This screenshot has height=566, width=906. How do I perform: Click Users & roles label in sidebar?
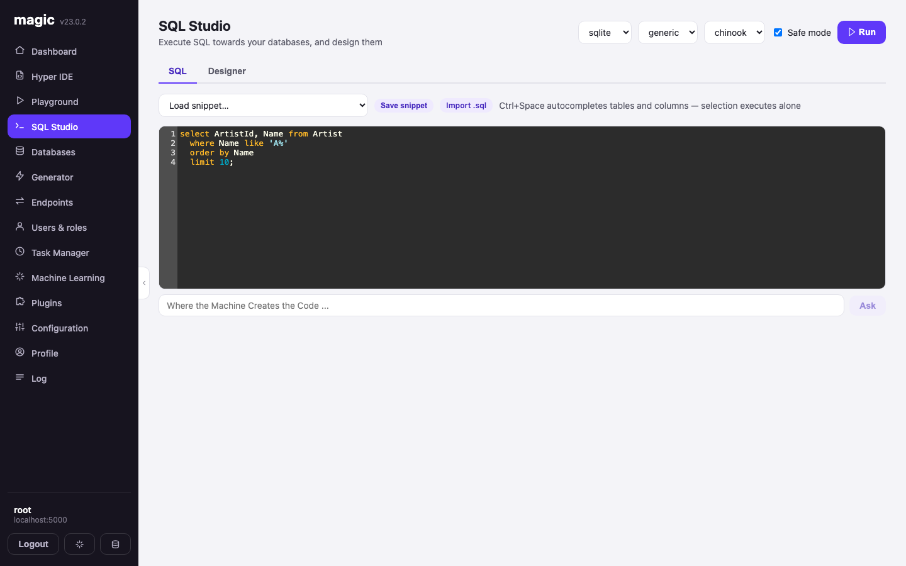[x=59, y=228]
